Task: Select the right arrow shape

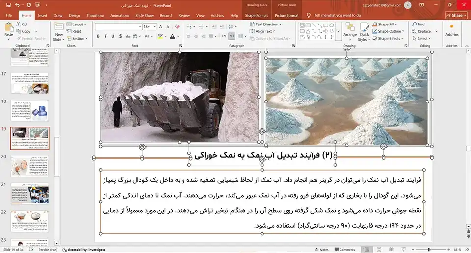Action: click(326, 31)
